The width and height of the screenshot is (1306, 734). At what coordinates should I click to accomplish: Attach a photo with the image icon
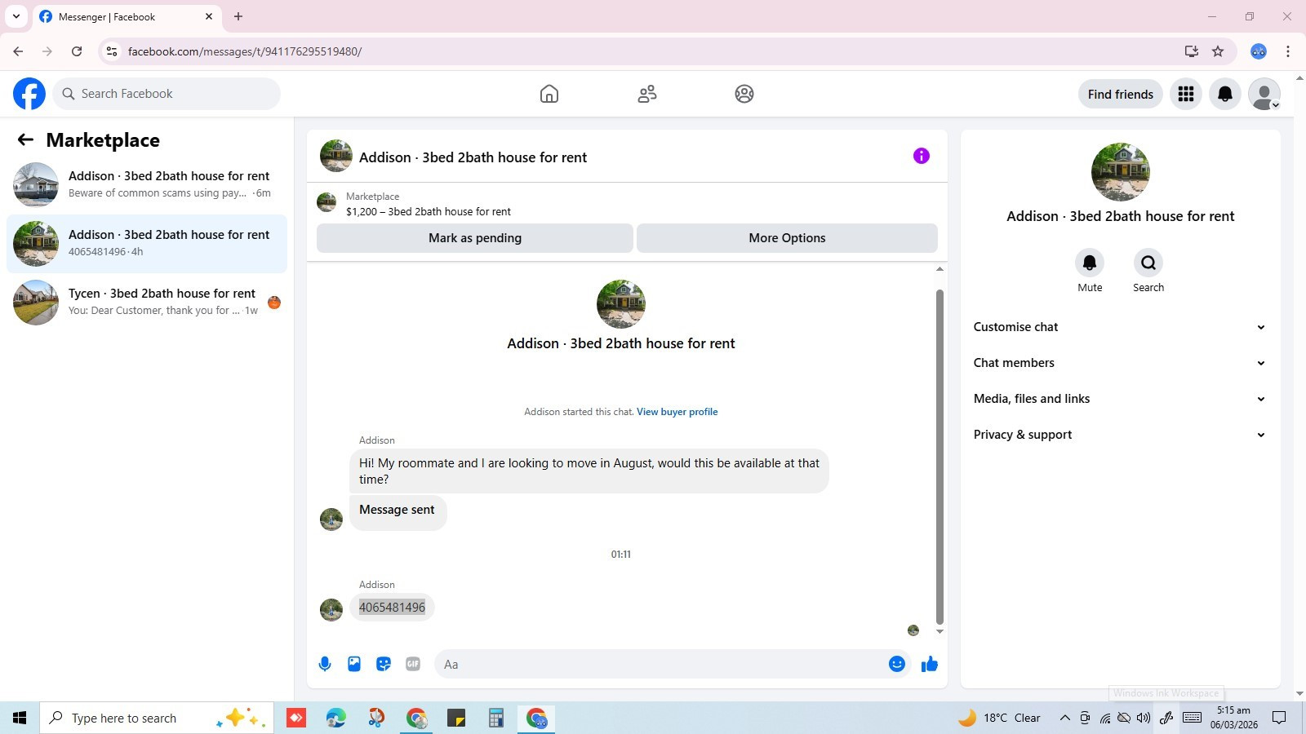(x=354, y=664)
